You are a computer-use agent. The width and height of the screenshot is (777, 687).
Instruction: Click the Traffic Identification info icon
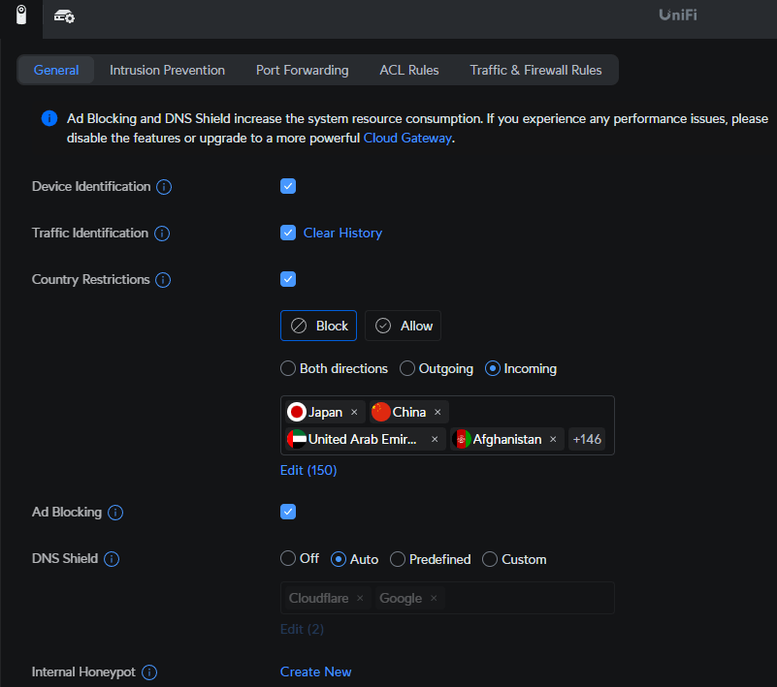coord(162,234)
